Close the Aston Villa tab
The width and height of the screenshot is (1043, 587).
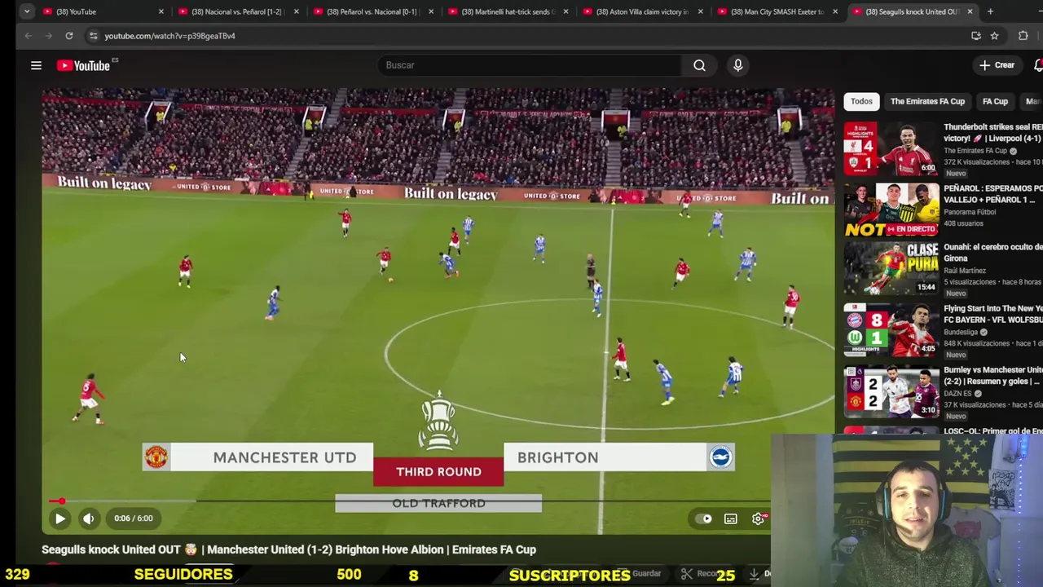[x=700, y=11]
